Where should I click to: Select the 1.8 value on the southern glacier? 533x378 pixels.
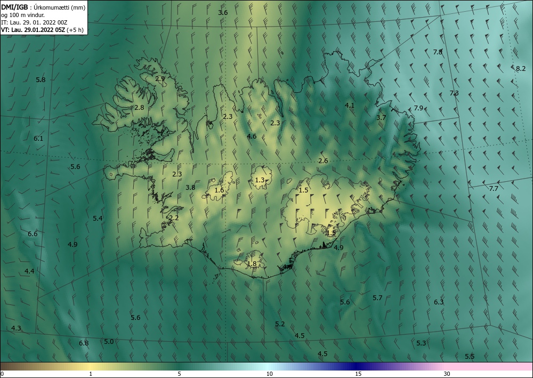(252, 264)
